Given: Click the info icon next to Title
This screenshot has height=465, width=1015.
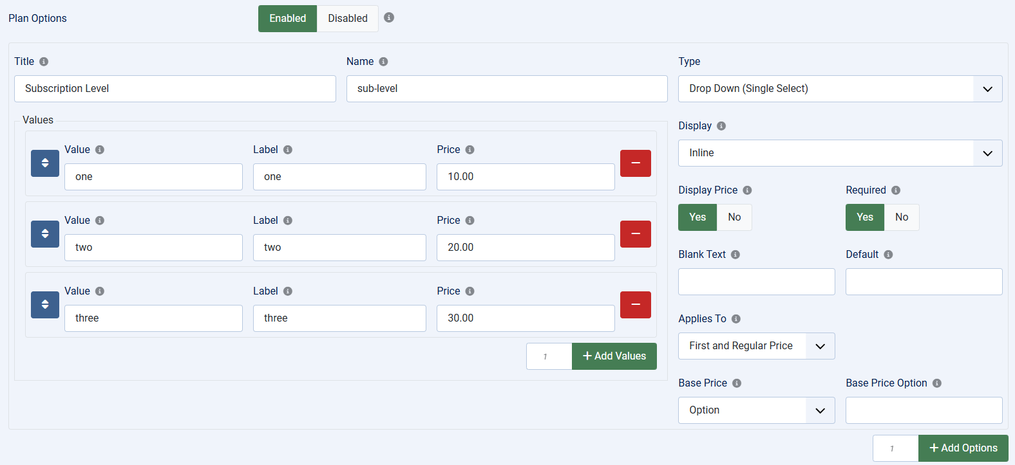Looking at the screenshot, I should (x=44, y=62).
